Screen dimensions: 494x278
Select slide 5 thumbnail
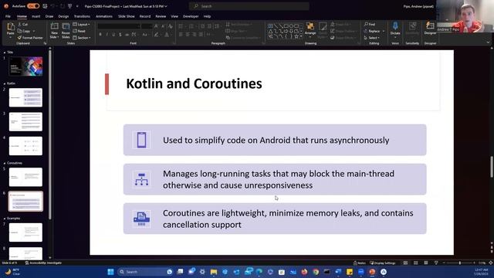pyautogui.click(x=25, y=177)
